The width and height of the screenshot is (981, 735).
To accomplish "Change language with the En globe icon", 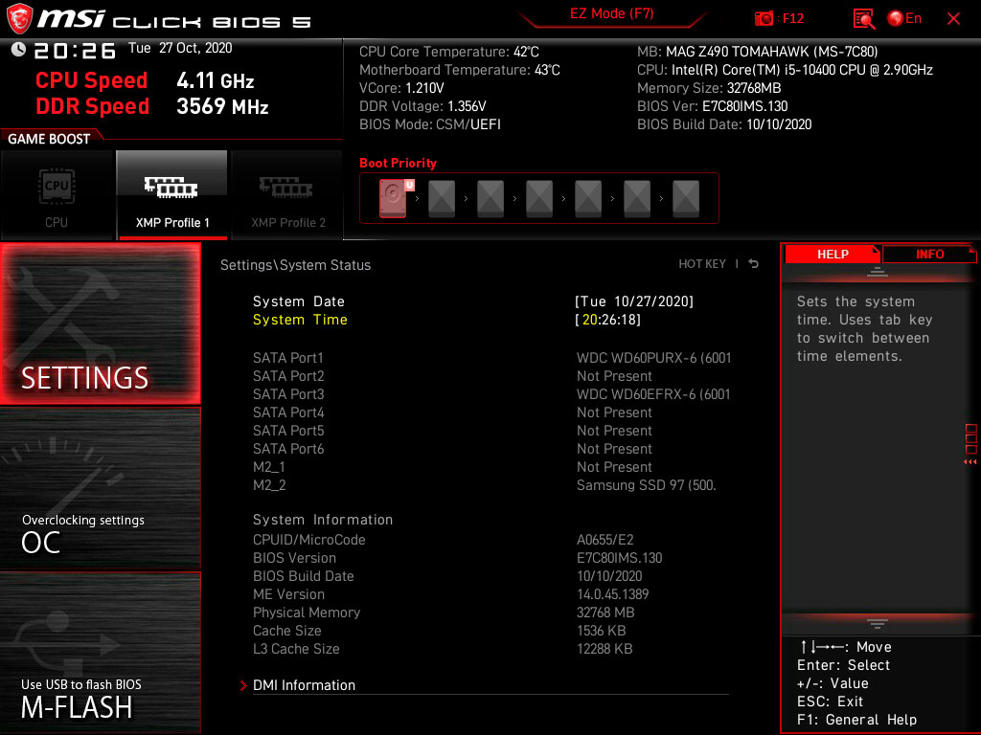I will tap(904, 19).
